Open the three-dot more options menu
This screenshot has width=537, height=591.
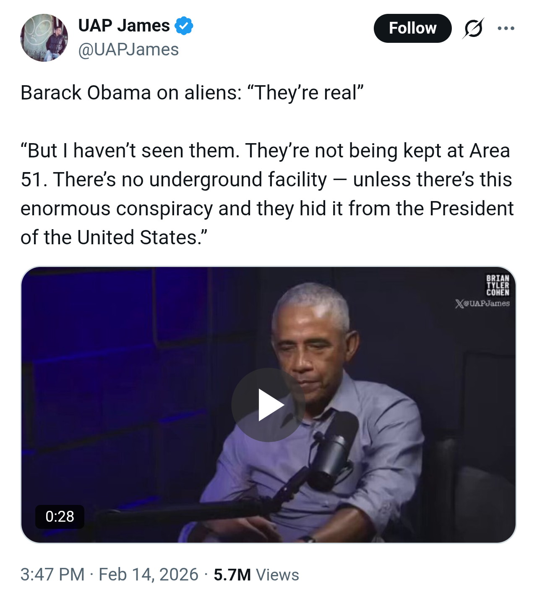[506, 29]
